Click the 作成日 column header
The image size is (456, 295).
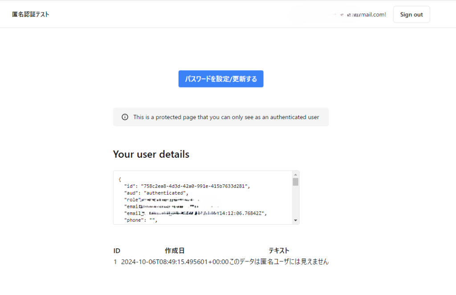(175, 251)
